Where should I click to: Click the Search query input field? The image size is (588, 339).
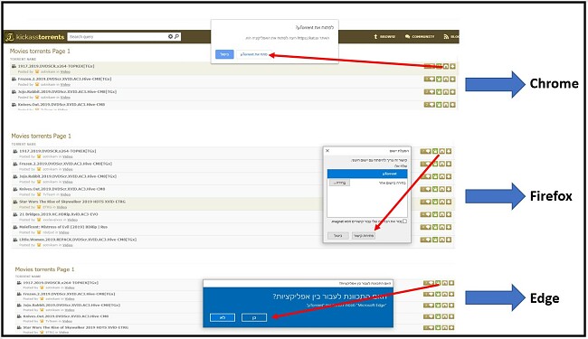118,36
